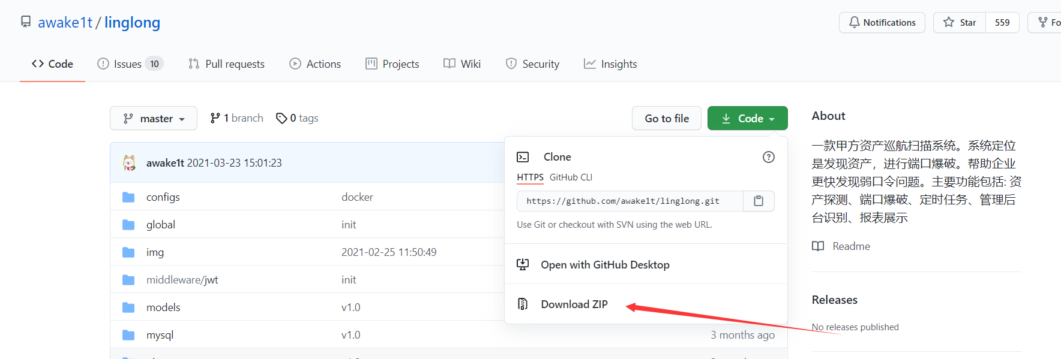The height and width of the screenshot is (359, 1061).
Task: Click the folder icon beside models
Action: [x=128, y=307]
